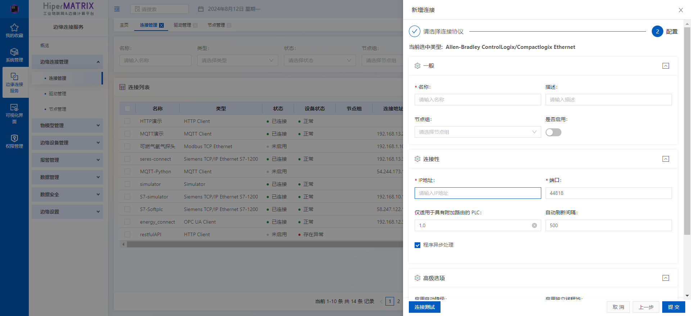
Task: Click the completed step checkmark circle
Action: point(415,31)
